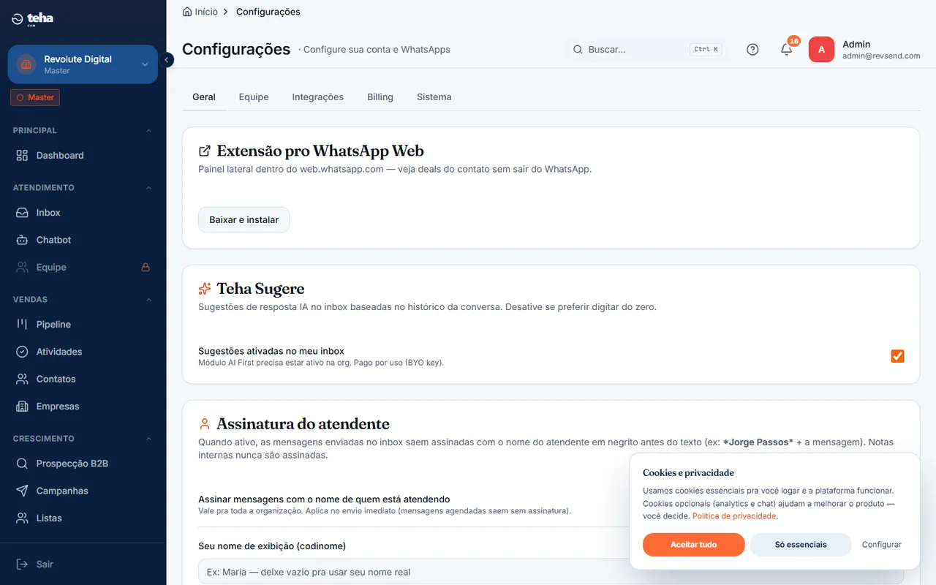Click the Revolute Digital organization avatar
Screen dimensions: 936x585
click(26, 64)
